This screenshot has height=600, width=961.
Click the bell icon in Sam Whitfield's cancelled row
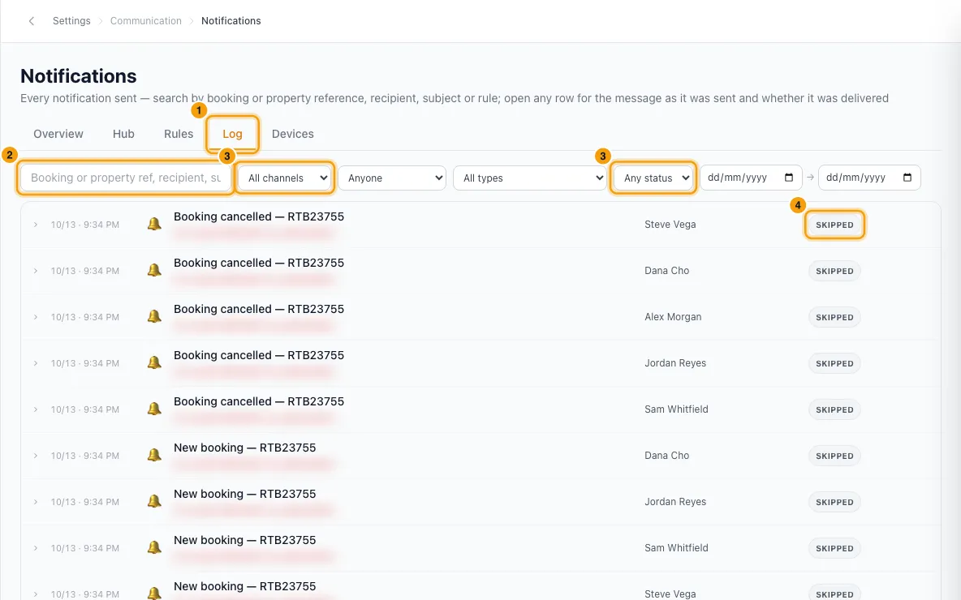[x=154, y=409]
